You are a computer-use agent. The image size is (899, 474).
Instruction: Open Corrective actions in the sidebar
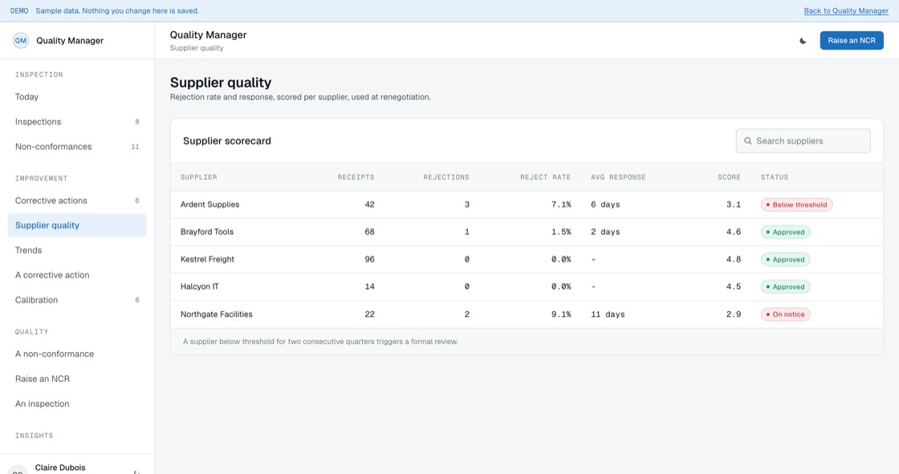77,201
